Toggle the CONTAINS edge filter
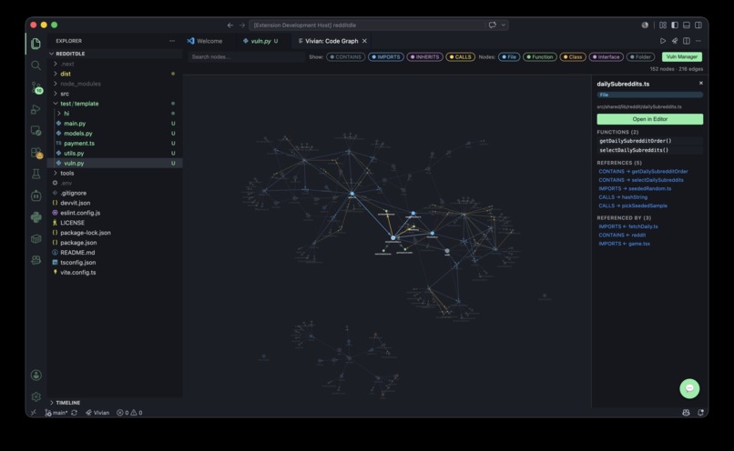This screenshot has height=451, width=734. click(345, 57)
